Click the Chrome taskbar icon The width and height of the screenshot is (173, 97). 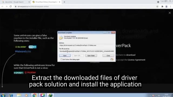[x=35, y=95]
